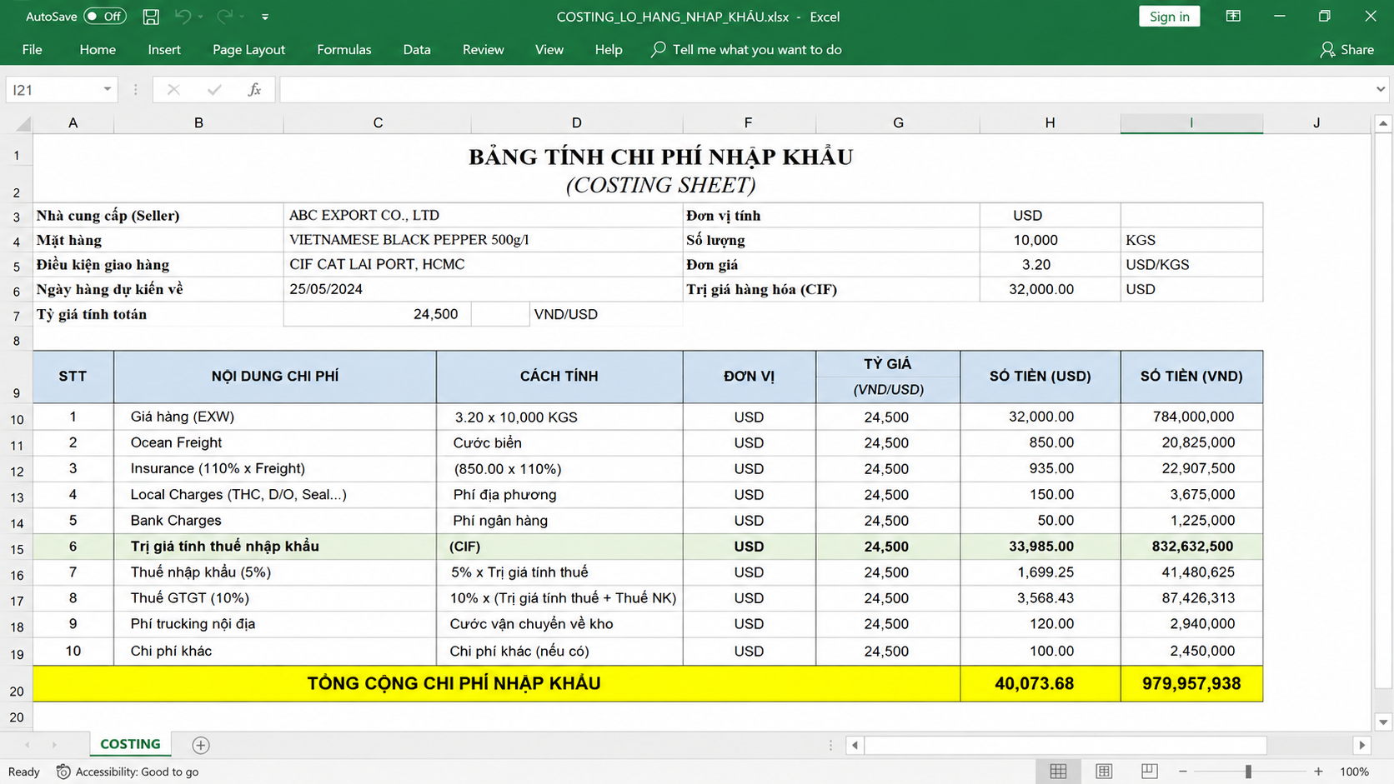Click the Select All corner triangle
This screenshot has width=1394, height=784.
pos(23,123)
